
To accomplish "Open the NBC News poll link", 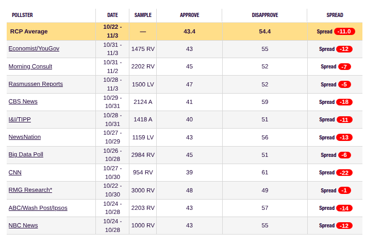I will click(x=23, y=225).
